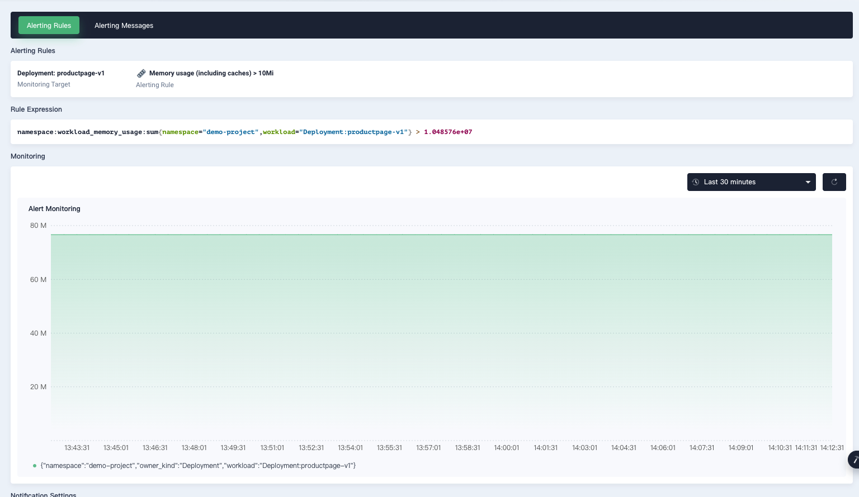Click the "demo-project" namespace value in expression
This screenshot has height=497, width=859.
pyautogui.click(x=230, y=132)
